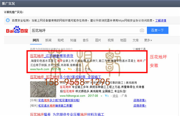Go to the 知道 tab

pyautogui.click(x=73, y=40)
